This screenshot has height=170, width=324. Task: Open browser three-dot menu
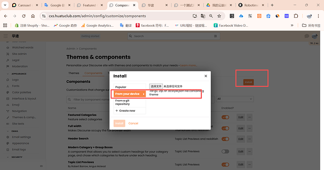click(x=318, y=16)
